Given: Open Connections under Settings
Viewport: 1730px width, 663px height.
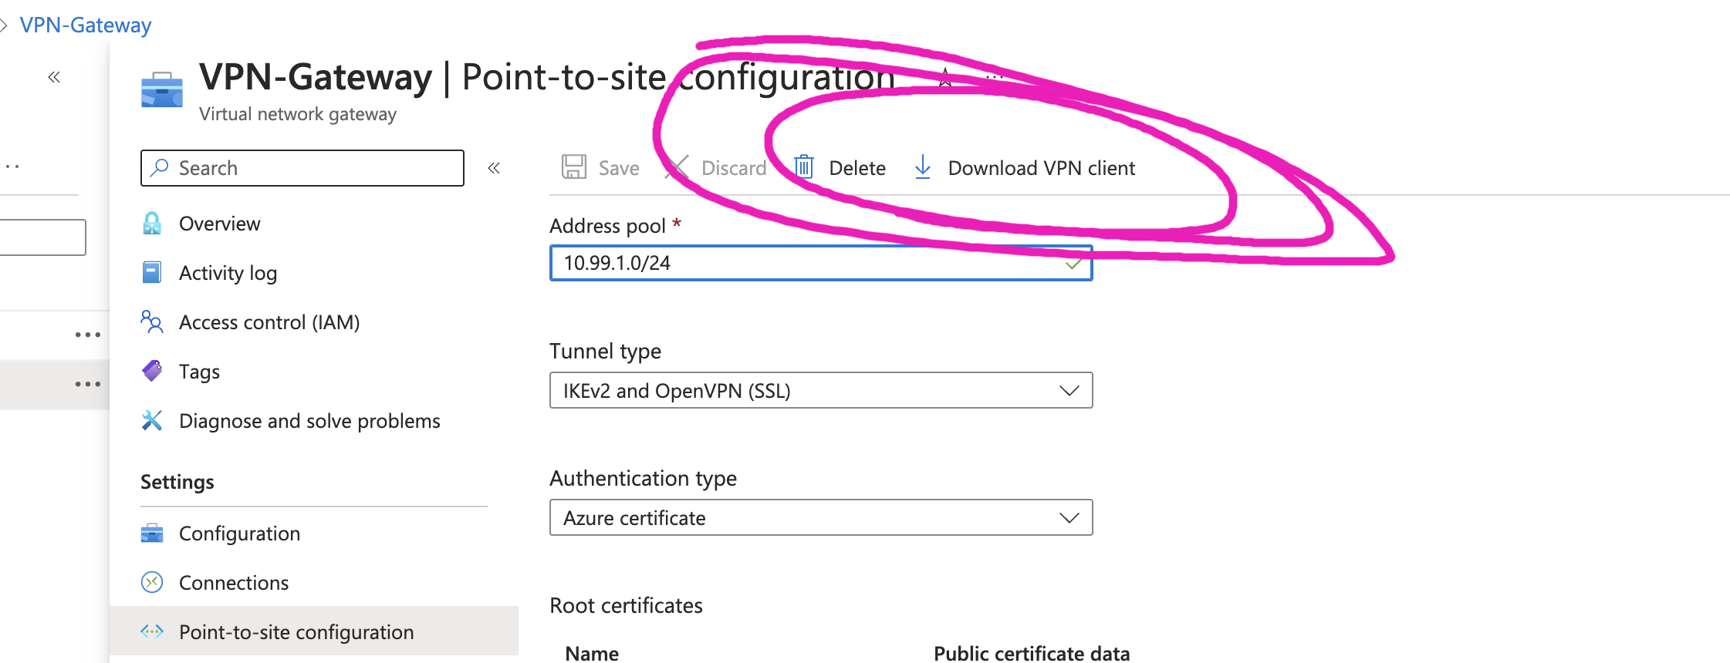Looking at the screenshot, I should tap(313, 583).
